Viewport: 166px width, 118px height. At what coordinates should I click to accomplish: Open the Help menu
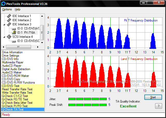pos(17,9)
